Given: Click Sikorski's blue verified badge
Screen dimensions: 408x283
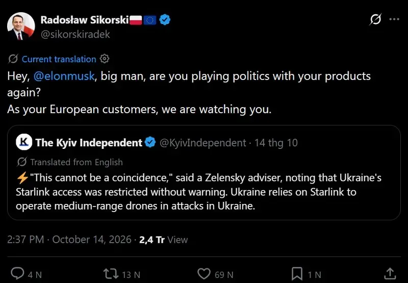Looking at the screenshot, I should tap(165, 20).
